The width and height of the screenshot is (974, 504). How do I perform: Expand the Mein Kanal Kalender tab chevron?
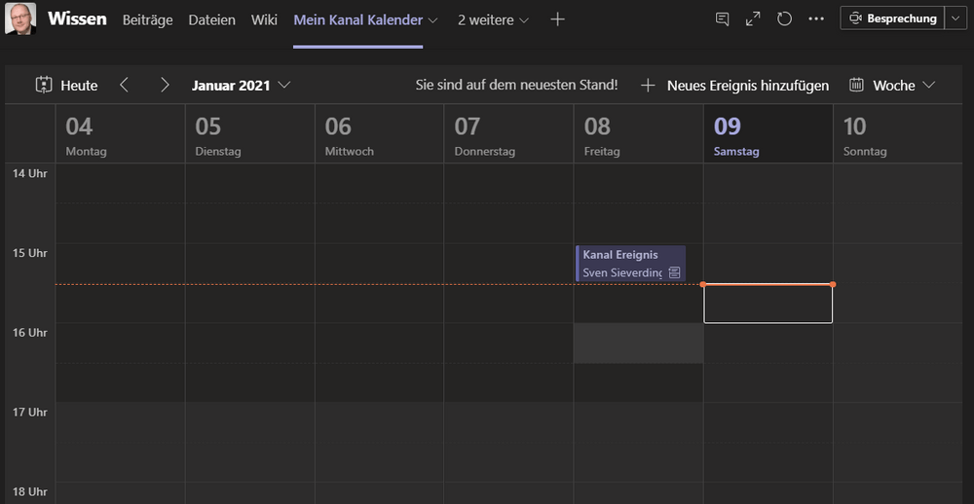coord(433,19)
